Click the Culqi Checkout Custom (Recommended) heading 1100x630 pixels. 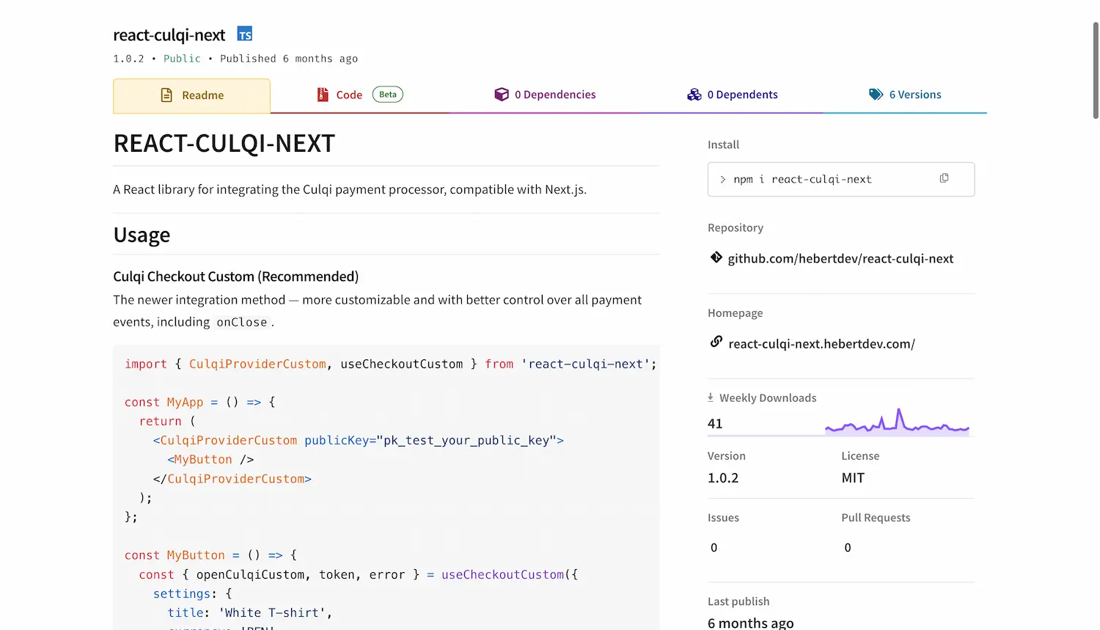point(236,276)
